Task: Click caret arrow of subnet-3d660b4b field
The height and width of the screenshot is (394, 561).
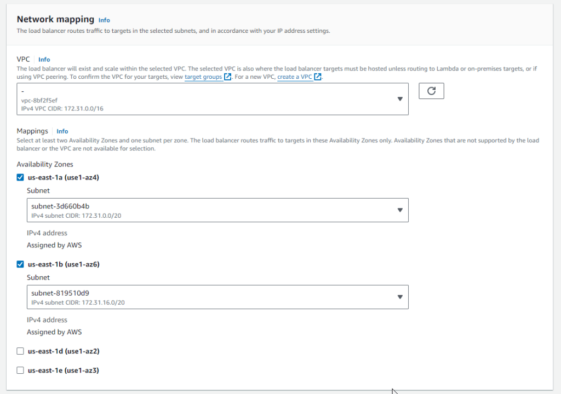Action: (x=399, y=210)
